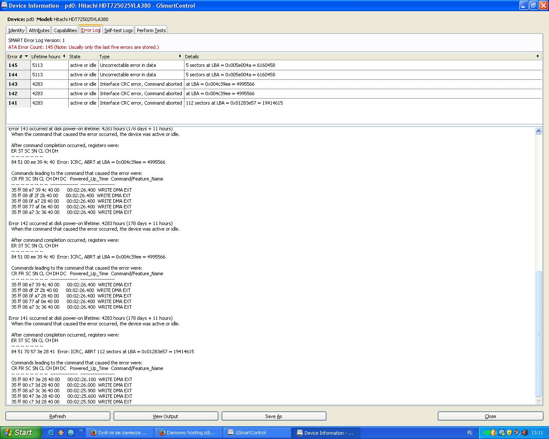The width and height of the screenshot is (549, 439).
Task: Click the Save As button
Action: point(274,416)
